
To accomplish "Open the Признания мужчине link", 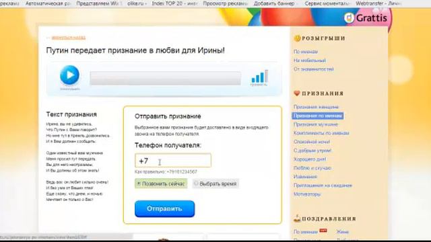I will [316, 124].
